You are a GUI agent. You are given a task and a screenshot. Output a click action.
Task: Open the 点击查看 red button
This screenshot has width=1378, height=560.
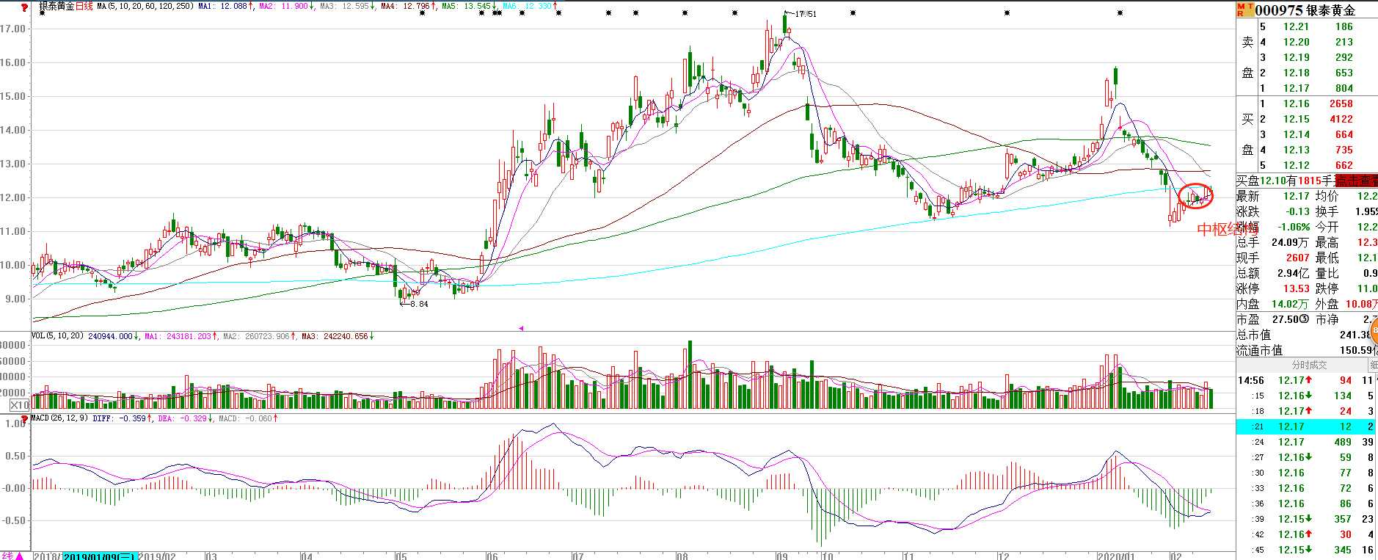(1356, 181)
